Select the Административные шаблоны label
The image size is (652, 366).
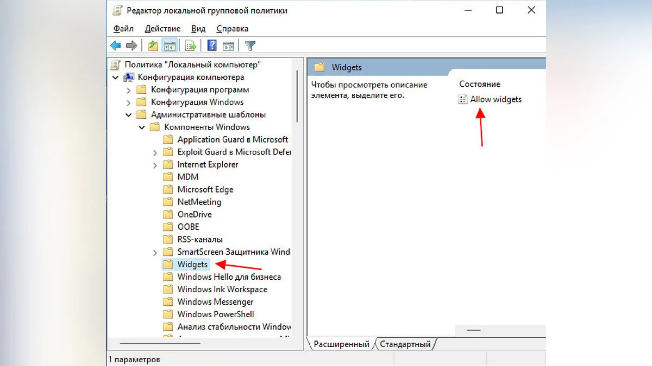pos(209,114)
